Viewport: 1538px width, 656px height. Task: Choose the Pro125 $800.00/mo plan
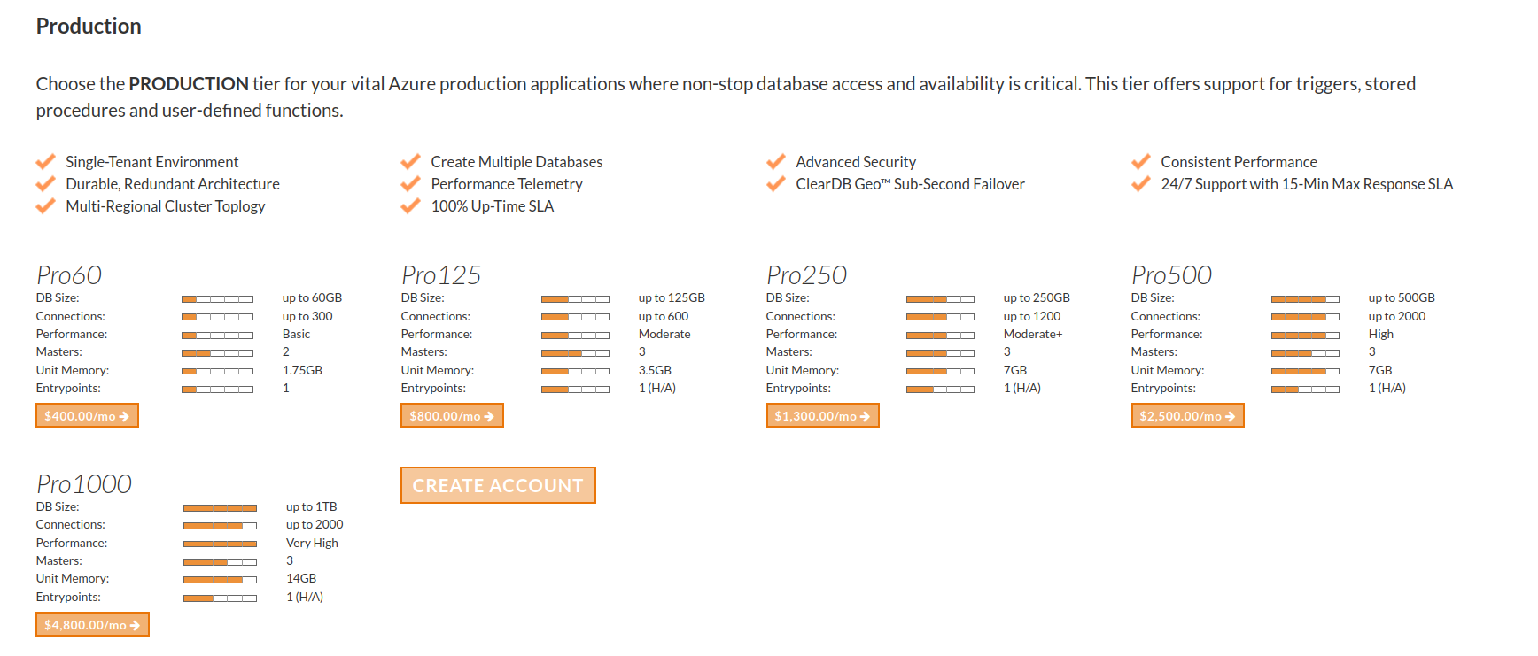coord(452,416)
